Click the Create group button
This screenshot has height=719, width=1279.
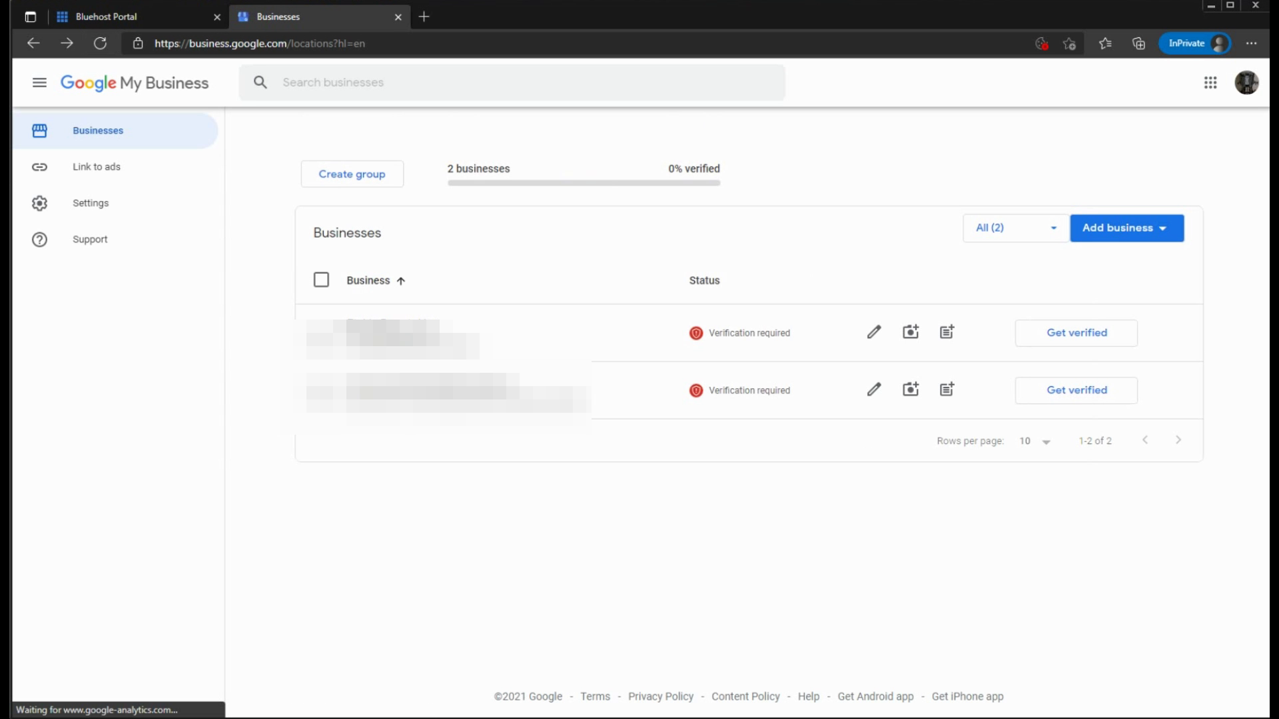pyautogui.click(x=352, y=174)
